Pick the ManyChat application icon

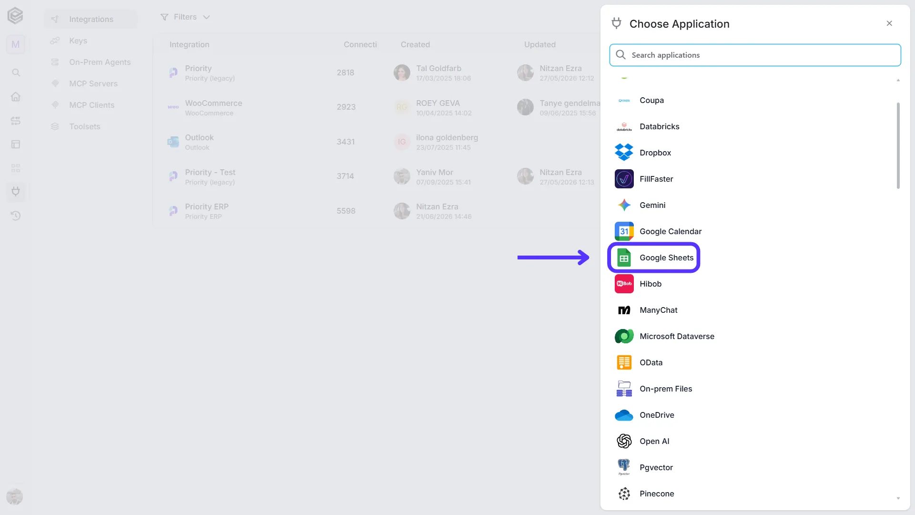coord(624,310)
